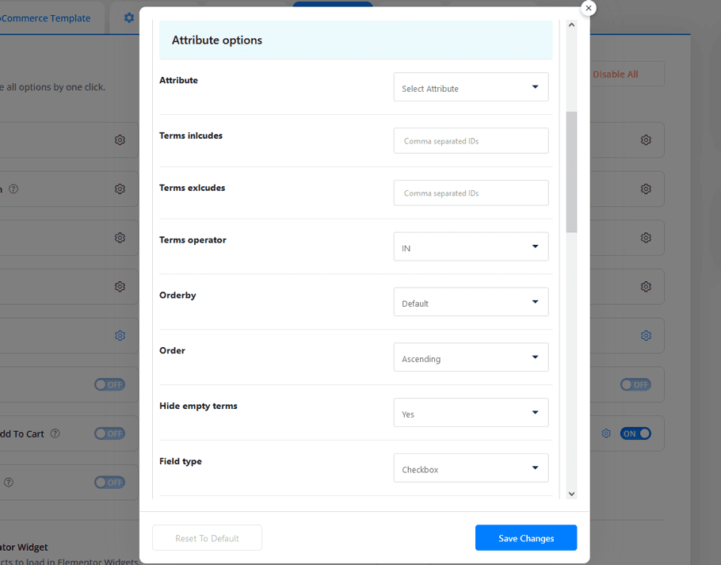Click the question mark icon on the bottom-left row
721x565 pixels.
pos(8,482)
